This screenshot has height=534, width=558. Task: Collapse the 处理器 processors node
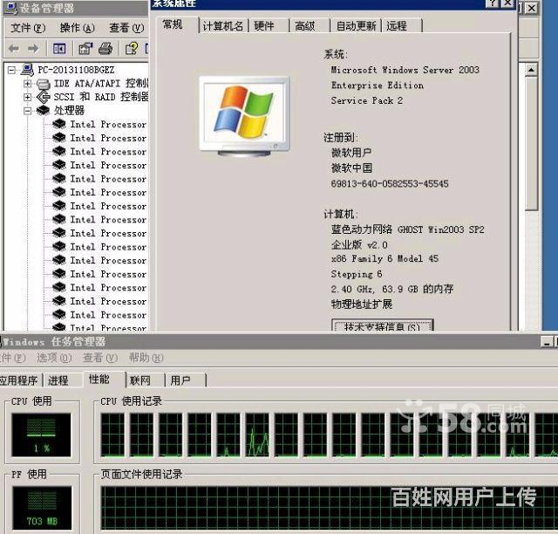pyautogui.click(x=27, y=111)
